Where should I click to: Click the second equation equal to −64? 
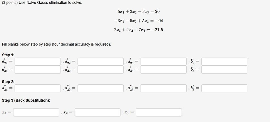[x=139, y=21]
